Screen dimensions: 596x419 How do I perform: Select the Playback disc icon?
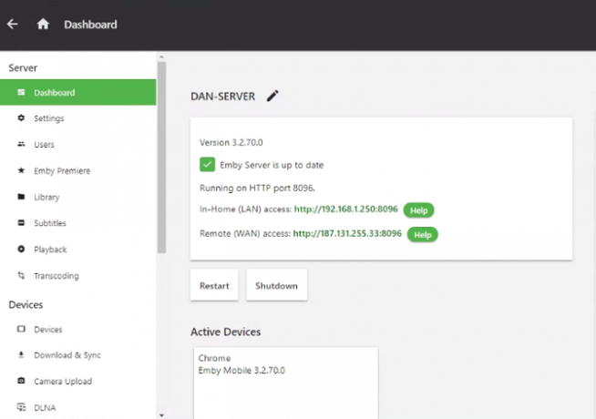click(x=21, y=250)
